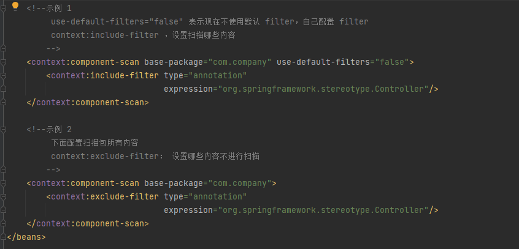Place cursor in use-default-filters="false" attribute value
519x249 pixels.
(x=392, y=62)
